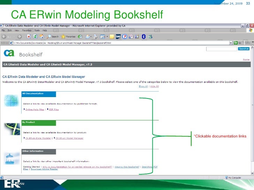Click the vertical scrollbar up arrow
Screen dimensions: 254x190
click(252, 47)
